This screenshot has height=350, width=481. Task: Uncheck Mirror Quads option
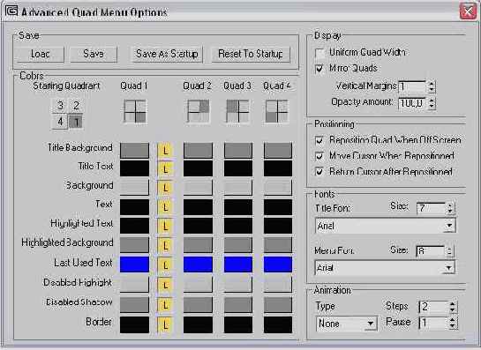pos(319,69)
